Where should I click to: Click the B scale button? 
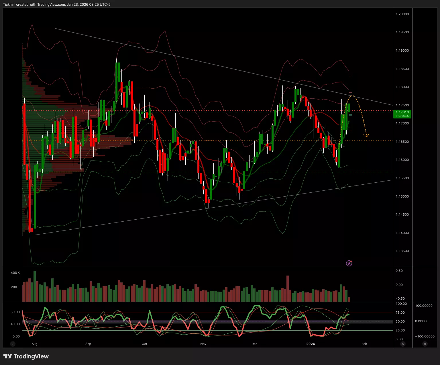click(425, 344)
